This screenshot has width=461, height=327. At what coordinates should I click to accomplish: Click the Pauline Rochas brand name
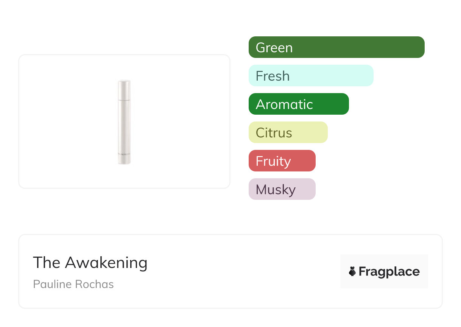(x=73, y=284)
